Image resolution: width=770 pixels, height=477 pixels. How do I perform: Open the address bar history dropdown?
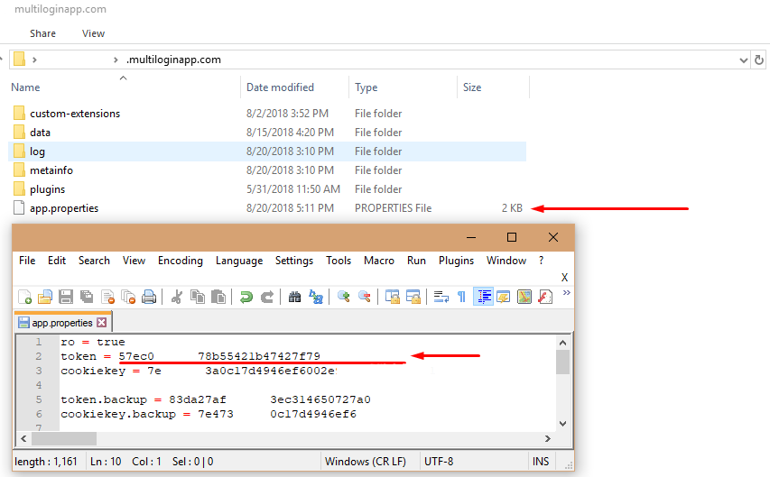744,60
